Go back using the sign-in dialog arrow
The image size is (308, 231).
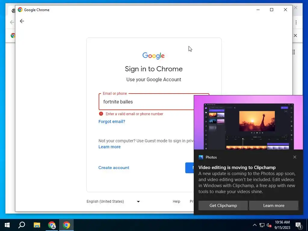(x=22, y=21)
